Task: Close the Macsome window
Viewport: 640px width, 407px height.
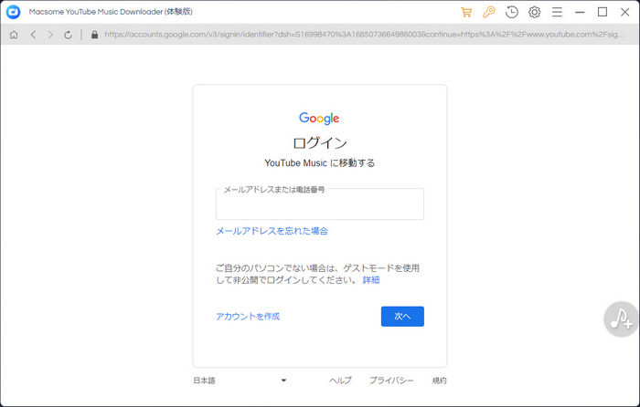Action: pos(624,12)
